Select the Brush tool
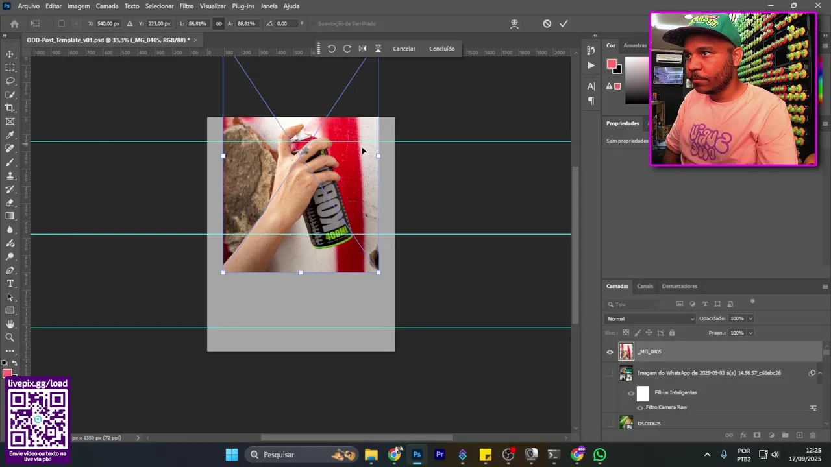 10,162
